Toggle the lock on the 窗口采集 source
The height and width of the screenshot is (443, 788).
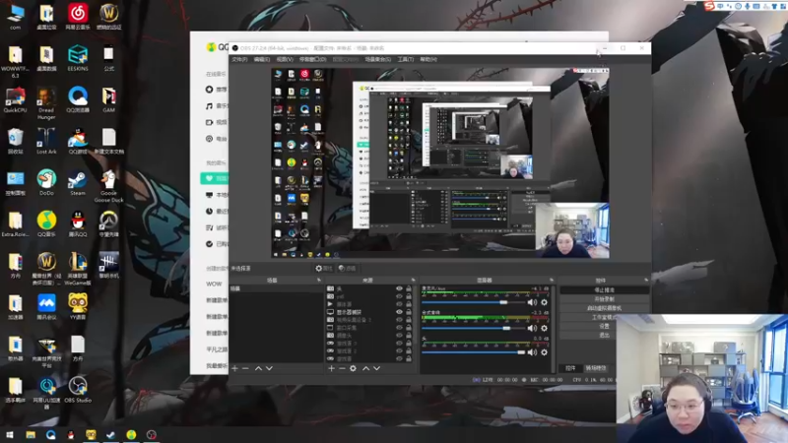pyautogui.click(x=409, y=328)
